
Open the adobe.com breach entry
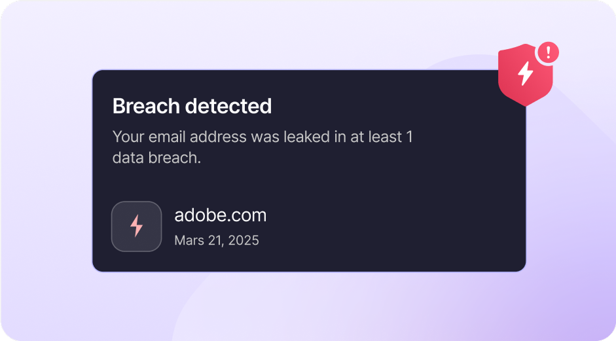point(220,215)
